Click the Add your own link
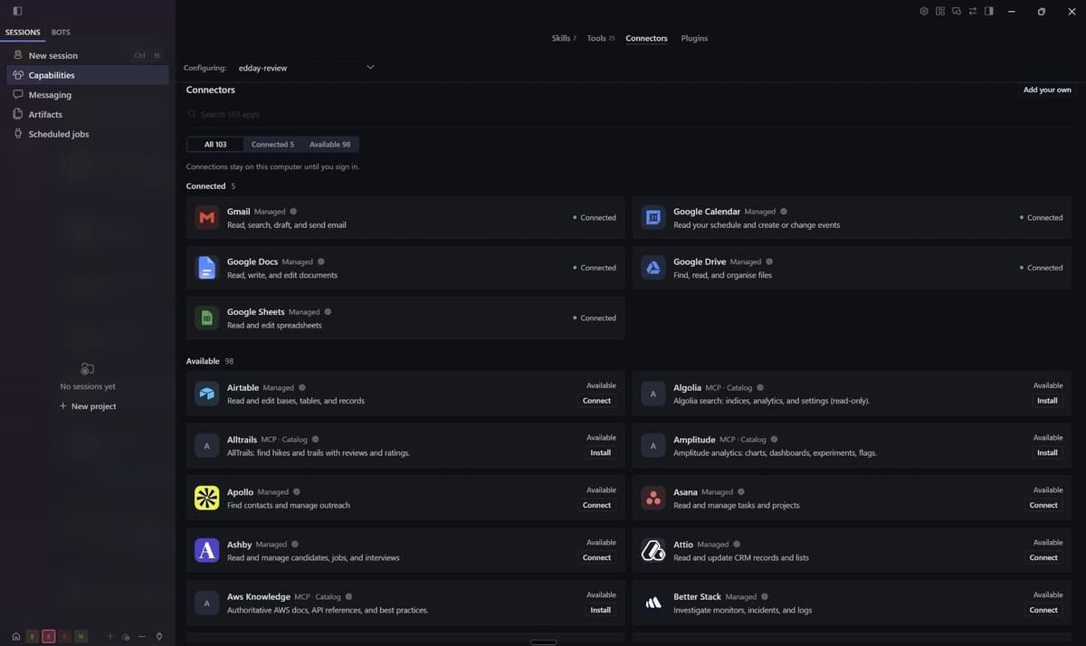Image resolution: width=1086 pixels, height=646 pixels. 1047,90
